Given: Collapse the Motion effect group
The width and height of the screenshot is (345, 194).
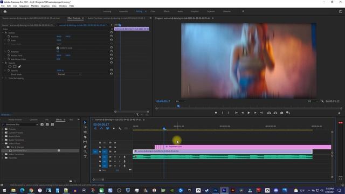Looking at the screenshot, I should (x=3, y=32).
